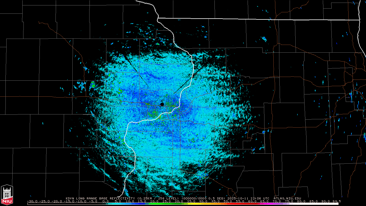Click the NIU castle logo
This screenshot has height=206, width=366.
pyautogui.click(x=7, y=195)
